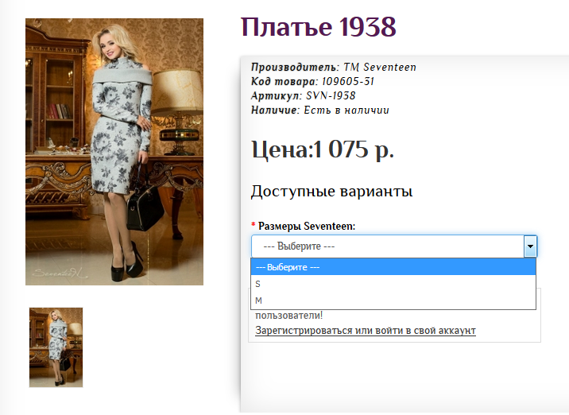Click the 'Размеры Seventeen:' field label
Screen dimensions: 569x415
point(307,227)
